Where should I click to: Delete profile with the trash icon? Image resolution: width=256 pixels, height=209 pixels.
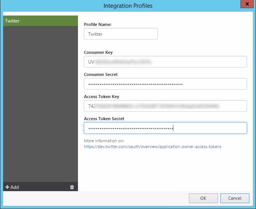72,187
